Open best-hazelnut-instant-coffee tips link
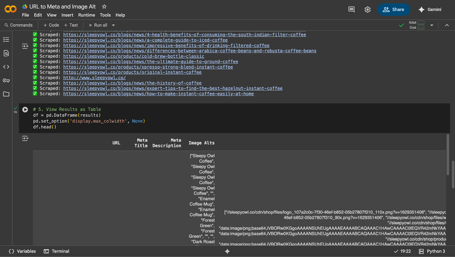The height and width of the screenshot is (257, 455). pos(173,88)
